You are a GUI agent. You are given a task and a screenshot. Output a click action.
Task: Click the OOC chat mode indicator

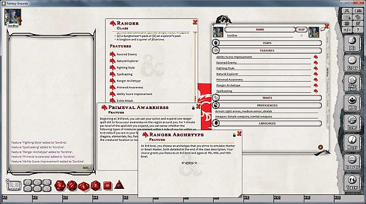(x=86, y=168)
